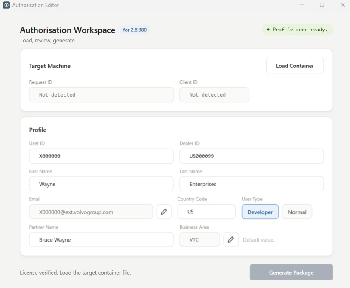Image resolution: width=350 pixels, height=288 pixels.
Task: Click the Target Machine section title
Action: [50, 66]
